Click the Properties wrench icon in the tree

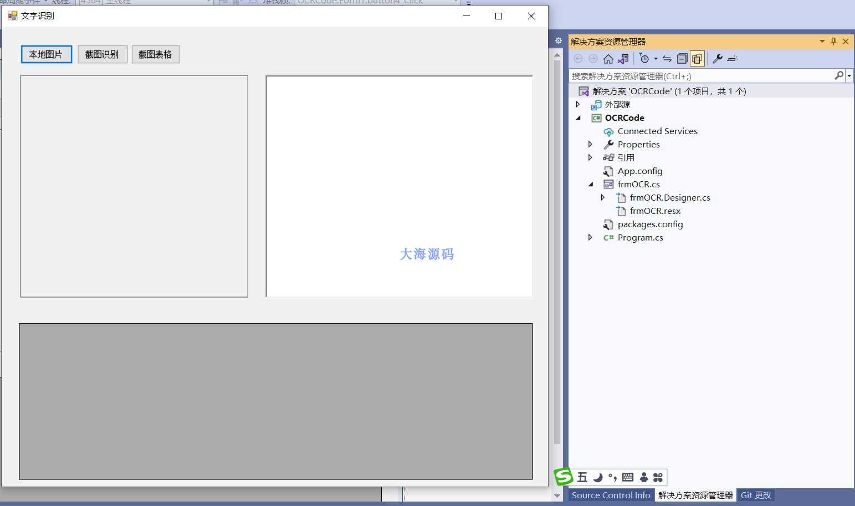pos(608,144)
